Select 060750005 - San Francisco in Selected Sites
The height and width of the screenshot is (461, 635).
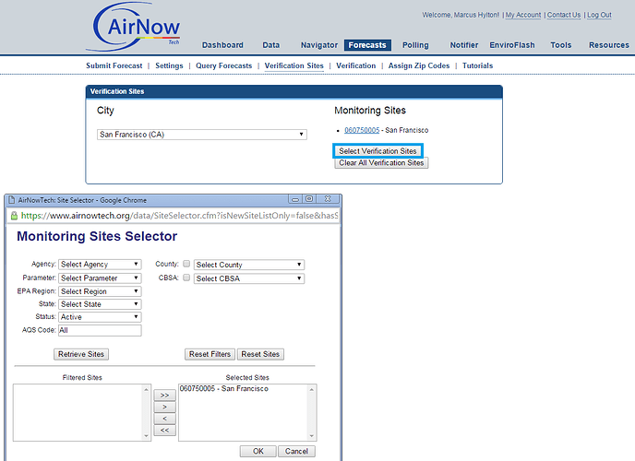click(224, 388)
